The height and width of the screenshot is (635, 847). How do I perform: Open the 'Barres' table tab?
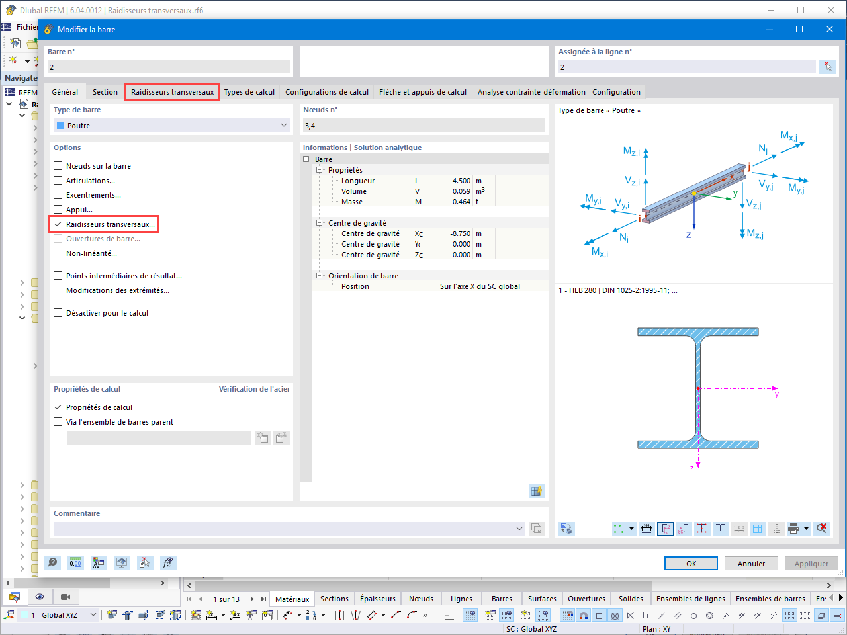pos(502,599)
